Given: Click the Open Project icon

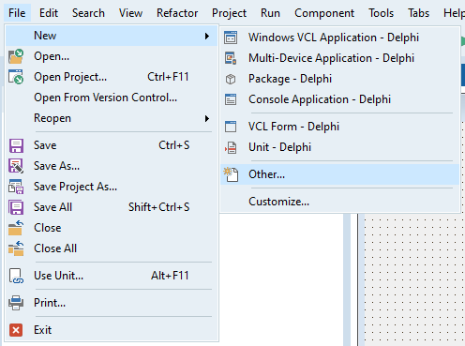Looking at the screenshot, I should point(16,77).
